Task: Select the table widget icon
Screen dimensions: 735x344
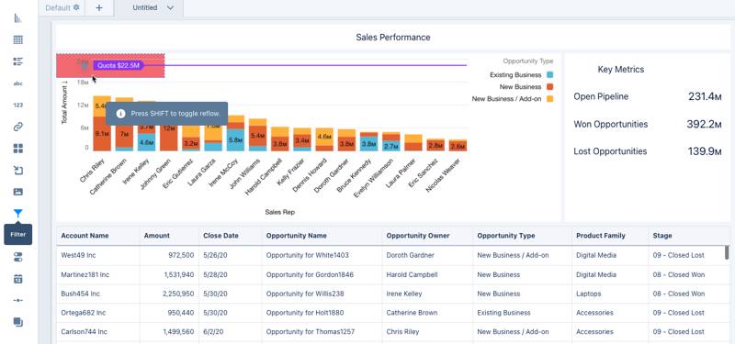Action: [17, 39]
